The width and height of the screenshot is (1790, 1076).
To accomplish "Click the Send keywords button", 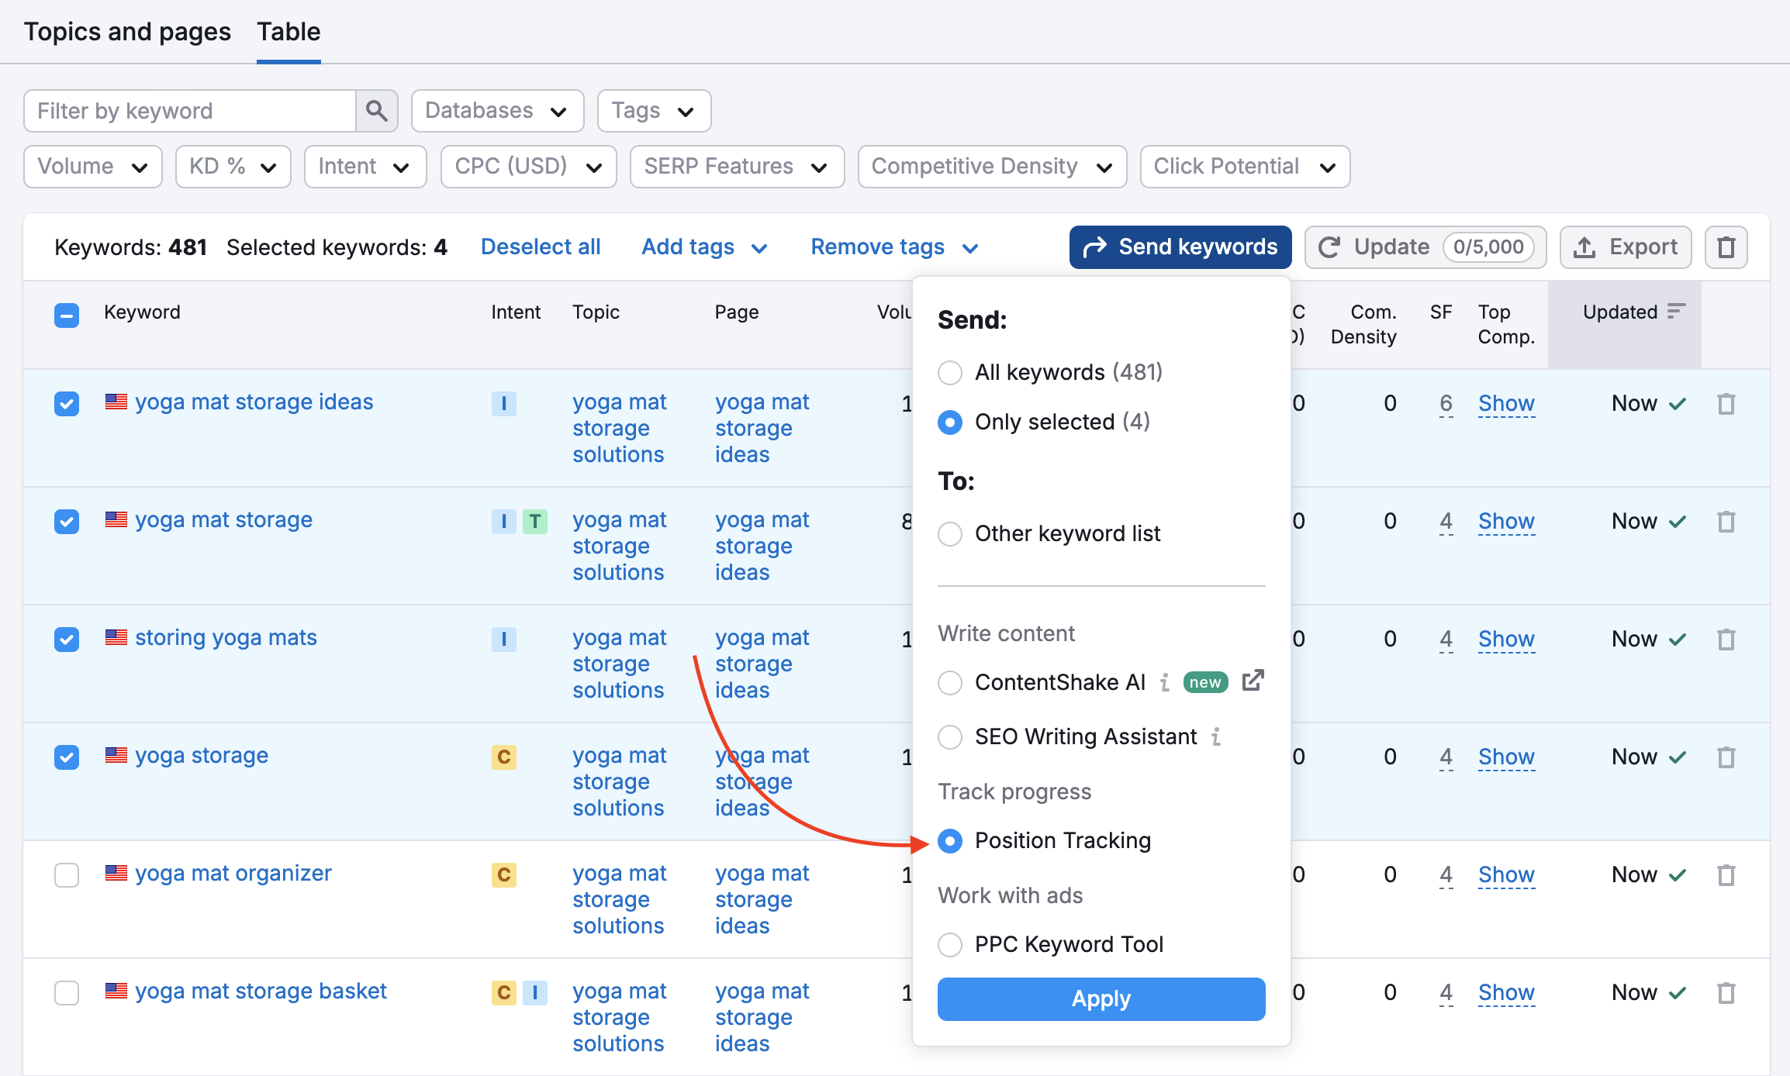I will point(1180,246).
